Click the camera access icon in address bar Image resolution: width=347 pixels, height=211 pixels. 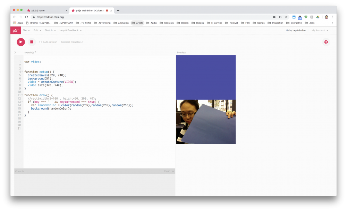click(x=274, y=17)
